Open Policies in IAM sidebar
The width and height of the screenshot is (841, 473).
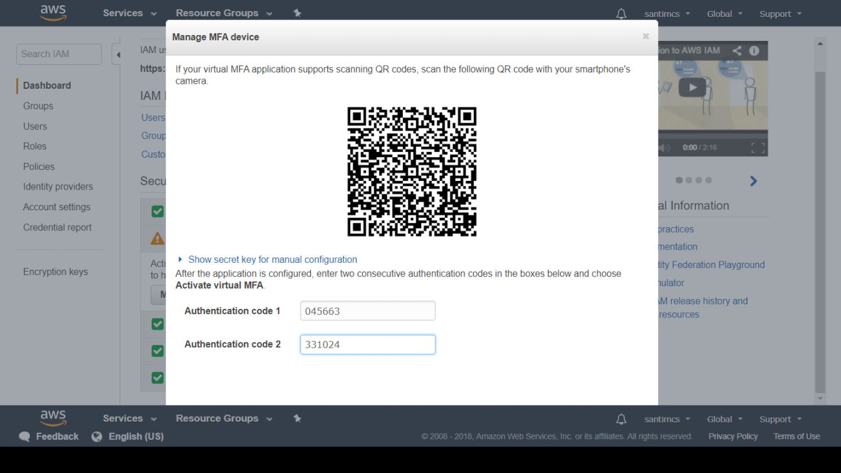[39, 167]
